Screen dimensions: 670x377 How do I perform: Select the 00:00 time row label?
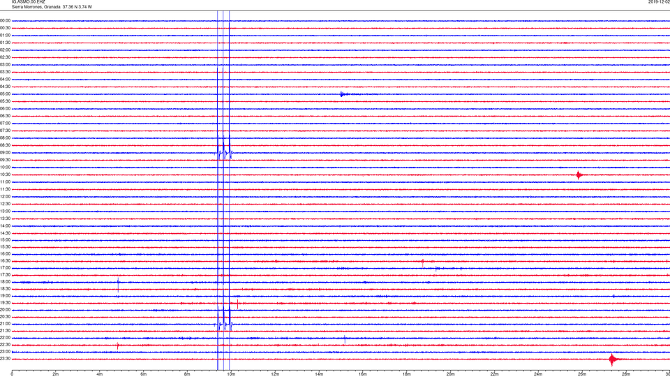[x=5, y=20]
